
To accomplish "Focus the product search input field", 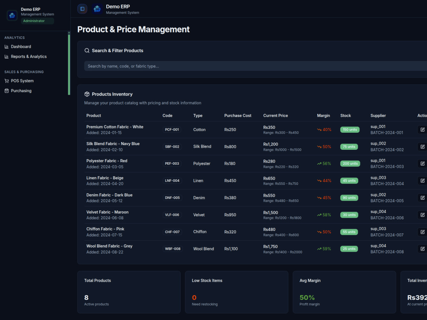I will (255, 66).
